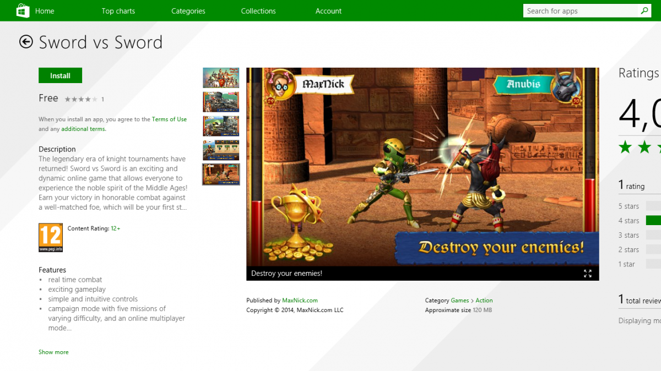Select the fifth screenshot thumbnail
Image resolution: width=661 pixels, height=371 pixels.
(221, 174)
